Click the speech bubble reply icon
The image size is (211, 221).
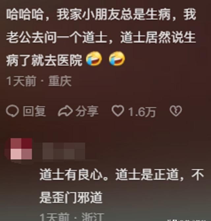(x=12, y=111)
